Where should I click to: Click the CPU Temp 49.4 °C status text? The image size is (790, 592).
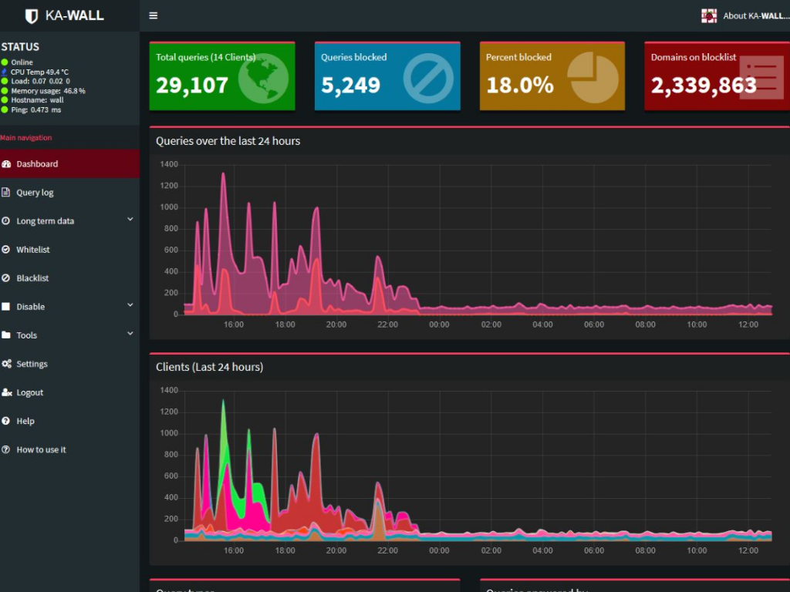tap(39, 72)
